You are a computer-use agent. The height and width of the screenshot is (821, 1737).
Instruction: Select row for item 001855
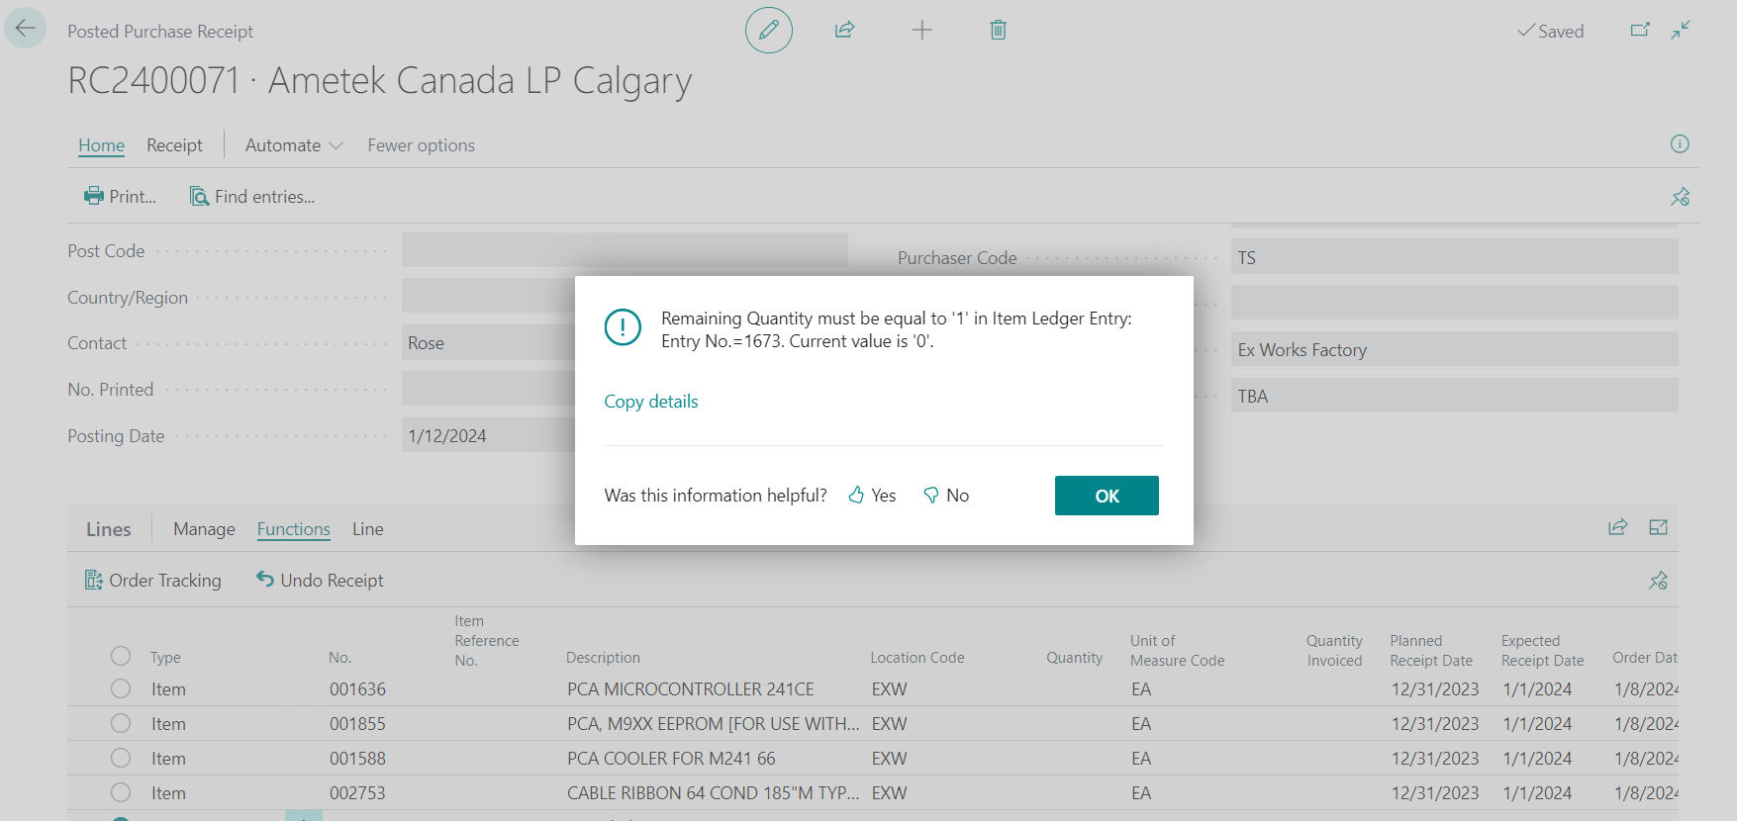121,723
